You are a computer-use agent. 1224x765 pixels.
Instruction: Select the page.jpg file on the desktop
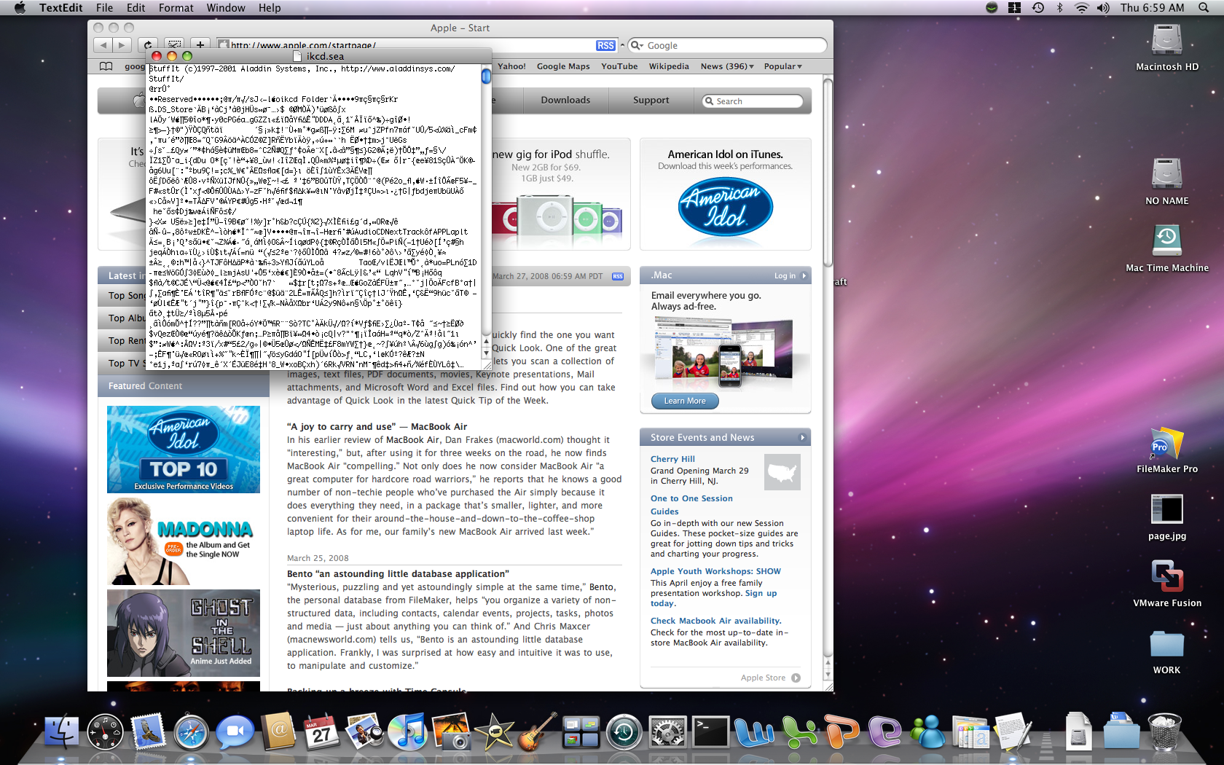[x=1167, y=516]
